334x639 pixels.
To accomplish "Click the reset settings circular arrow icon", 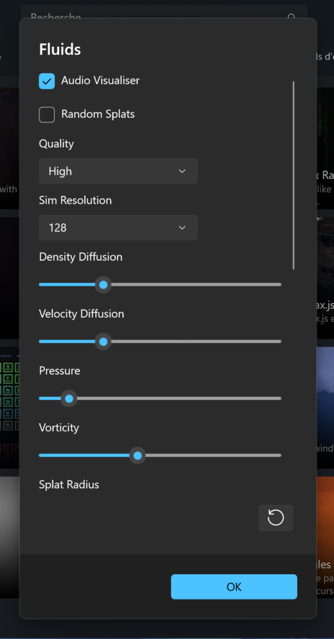I will coord(275,517).
